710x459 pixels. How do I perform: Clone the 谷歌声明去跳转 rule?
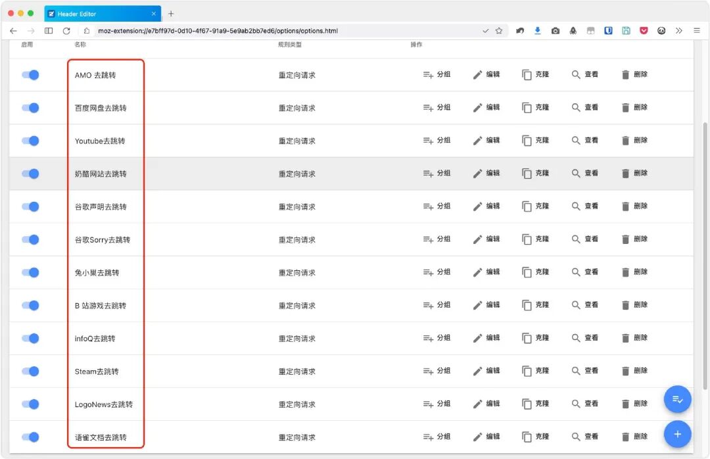pyautogui.click(x=536, y=206)
